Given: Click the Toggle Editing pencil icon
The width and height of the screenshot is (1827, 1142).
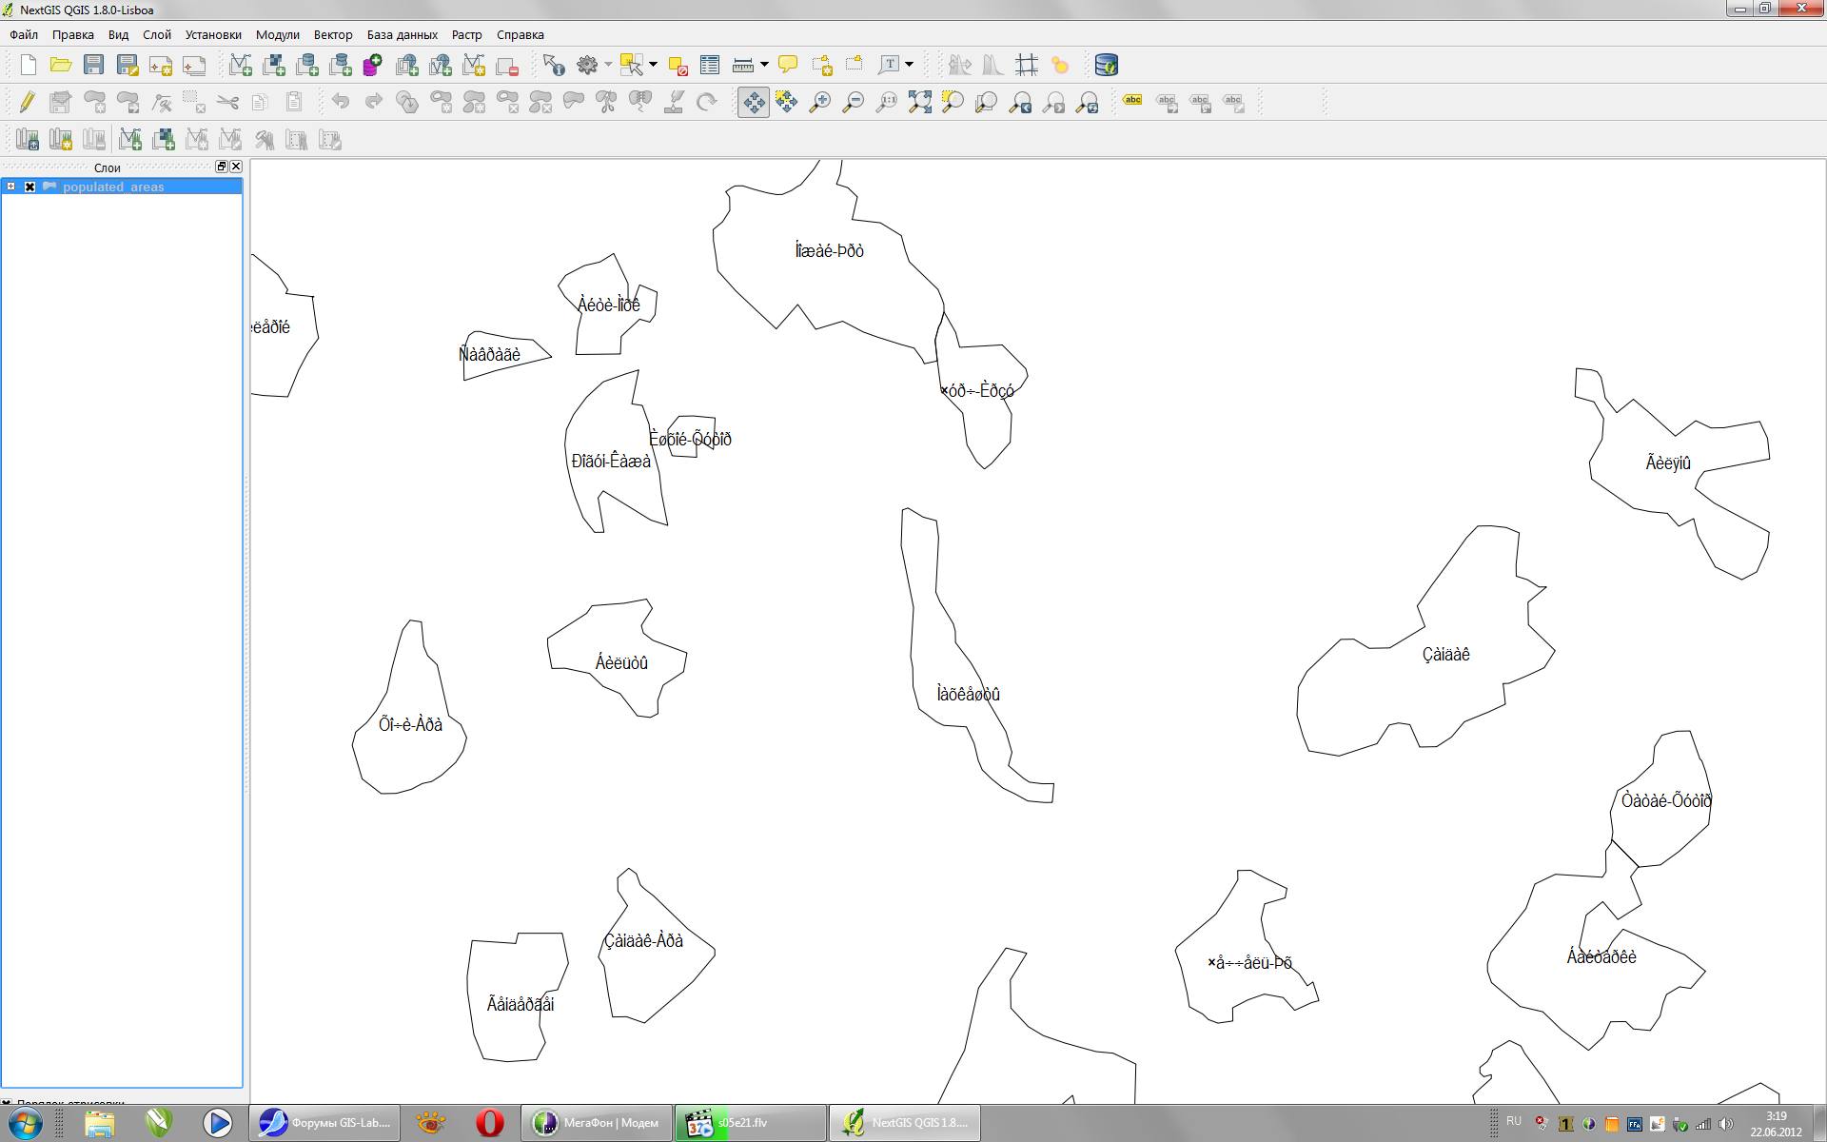Looking at the screenshot, I should pyautogui.click(x=27, y=101).
